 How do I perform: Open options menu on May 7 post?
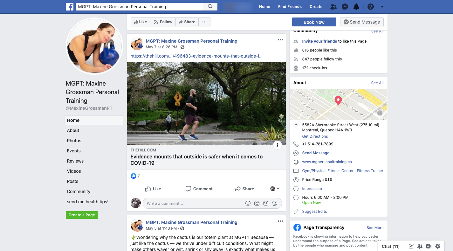click(x=280, y=40)
